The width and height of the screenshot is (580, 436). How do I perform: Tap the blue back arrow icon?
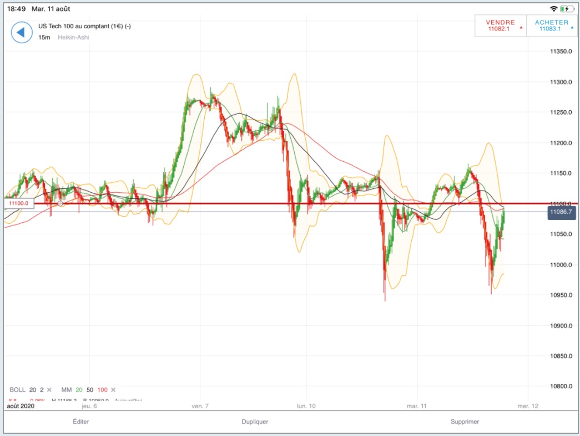tap(21, 32)
